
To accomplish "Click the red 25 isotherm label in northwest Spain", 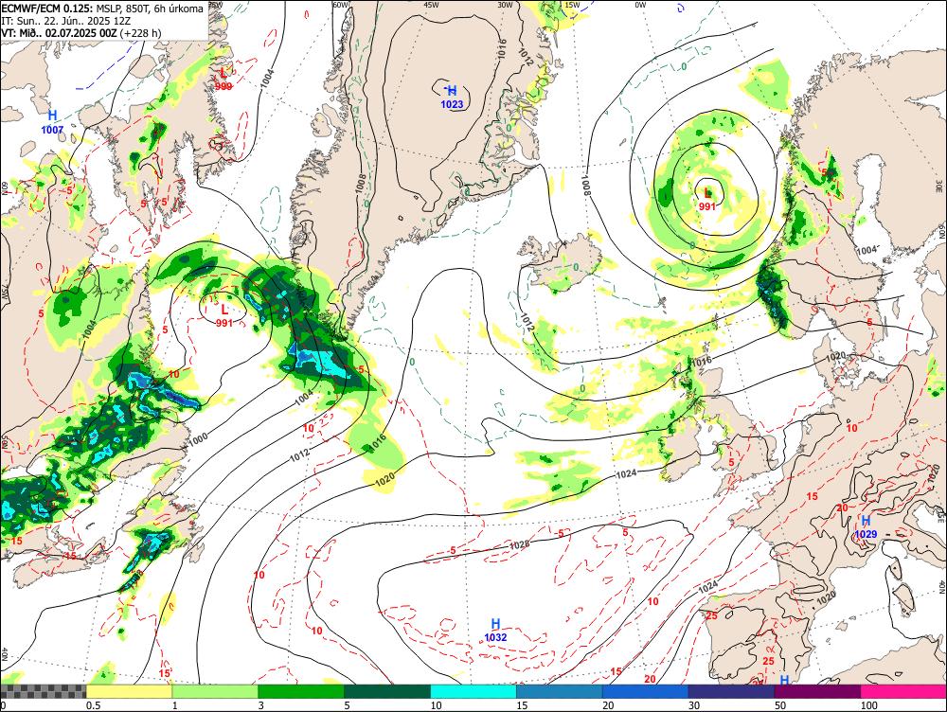I will (711, 615).
